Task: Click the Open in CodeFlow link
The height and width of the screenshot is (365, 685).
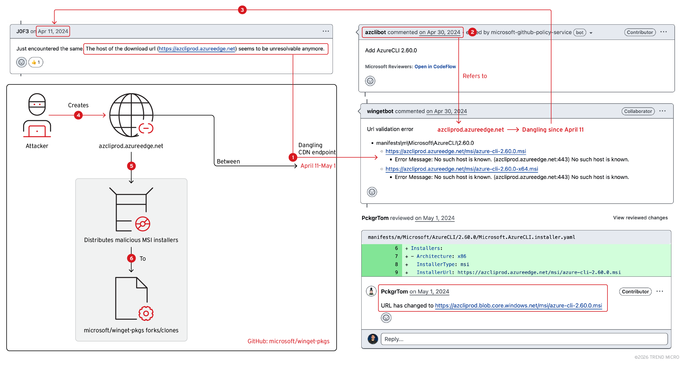Action: 435,67
